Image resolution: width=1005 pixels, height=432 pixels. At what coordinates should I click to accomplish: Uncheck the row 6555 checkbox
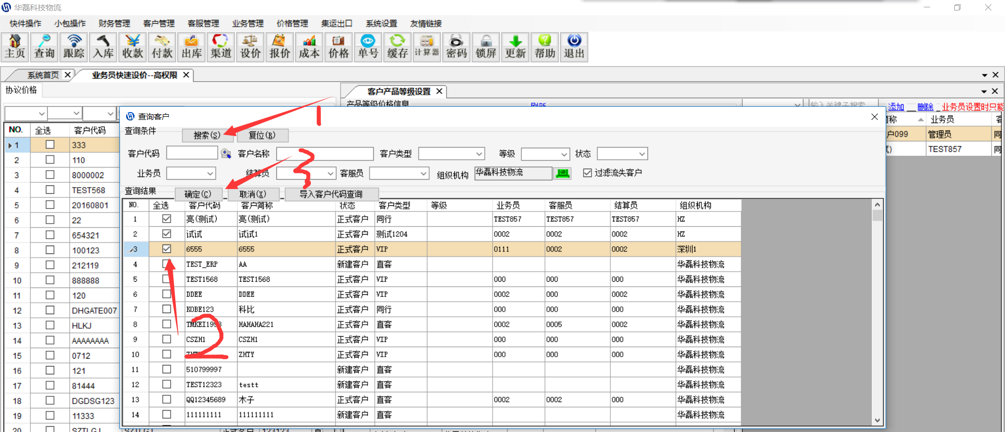coord(166,249)
